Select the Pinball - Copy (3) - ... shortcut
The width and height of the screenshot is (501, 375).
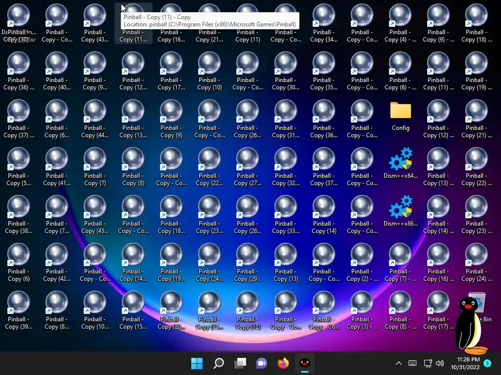[x=362, y=311]
